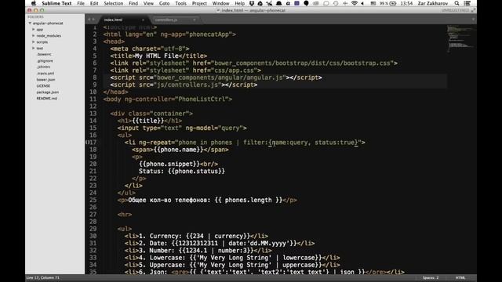Open README.md file in sidebar
Image resolution: width=502 pixels, height=282 pixels.
point(47,98)
